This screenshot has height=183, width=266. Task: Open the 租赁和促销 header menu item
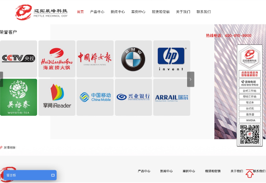point(161,12)
